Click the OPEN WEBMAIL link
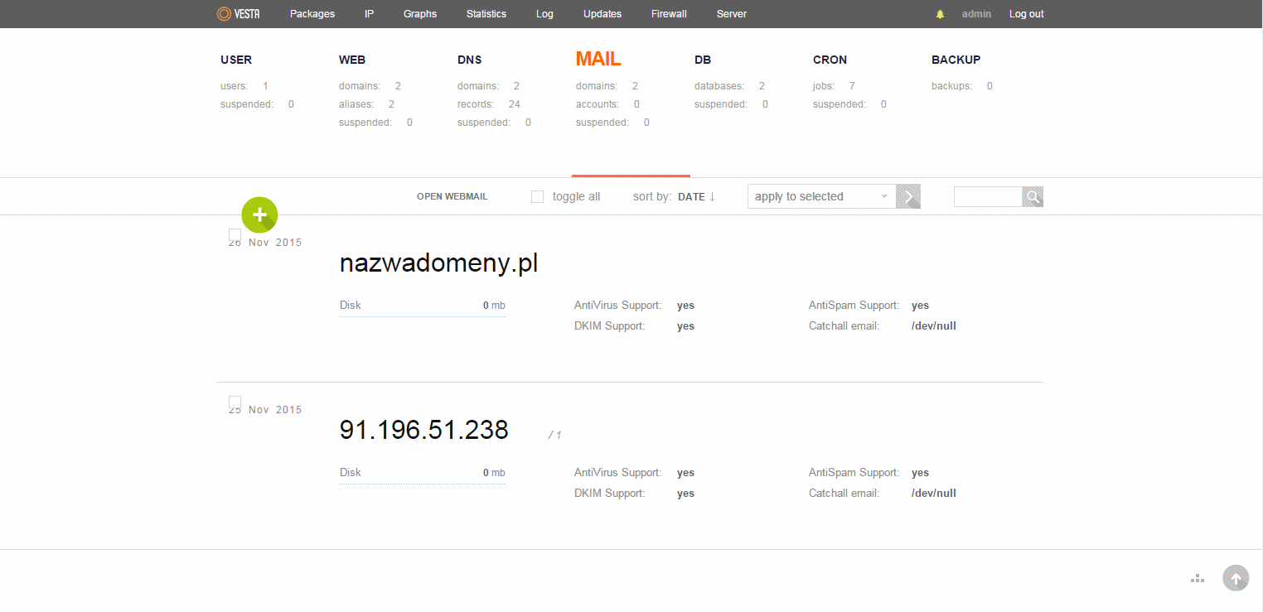The image size is (1263, 612). 452,197
